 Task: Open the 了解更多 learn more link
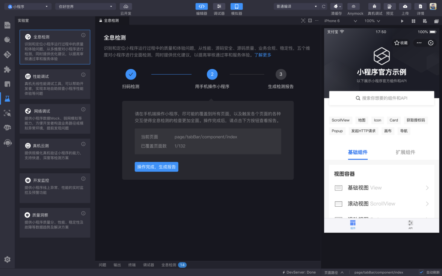point(263,55)
